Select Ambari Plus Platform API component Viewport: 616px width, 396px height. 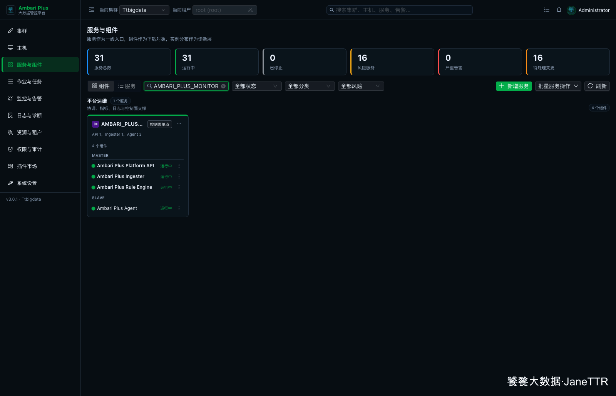click(126, 166)
